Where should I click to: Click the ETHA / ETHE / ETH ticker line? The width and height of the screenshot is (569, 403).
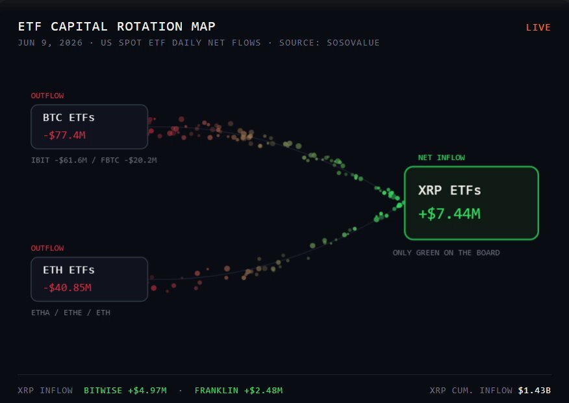tap(71, 313)
